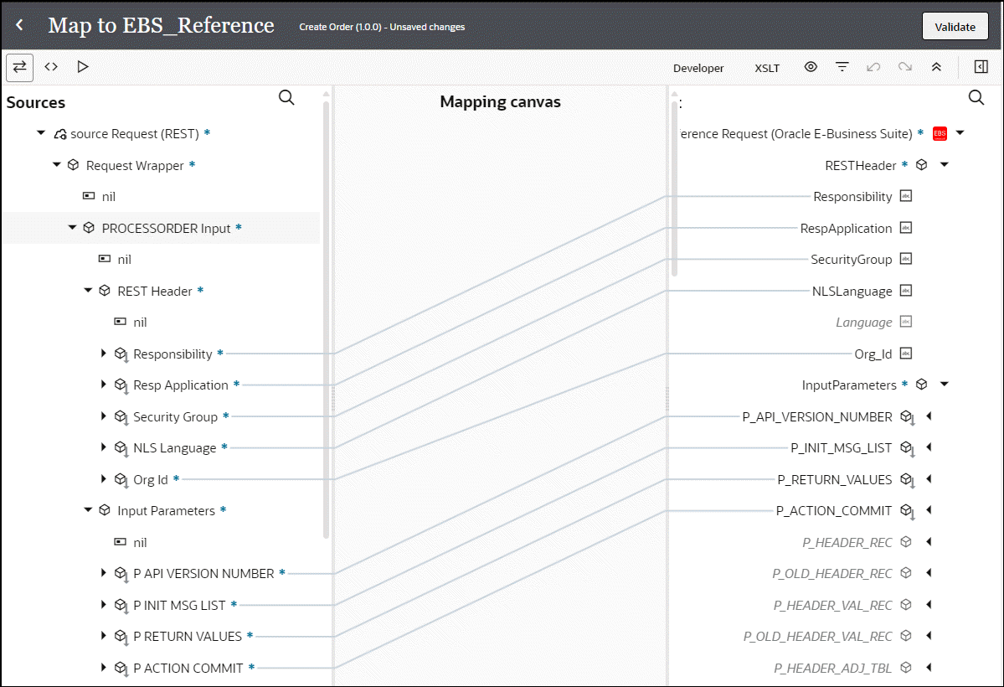The width and height of the screenshot is (1004, 687).
Task: Select the source Responsibility label
Action: click(172, 354)
